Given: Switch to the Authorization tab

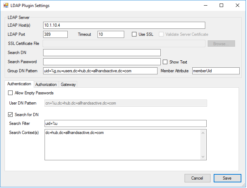Looking at the screenshot, I should [x=46, y=85].
